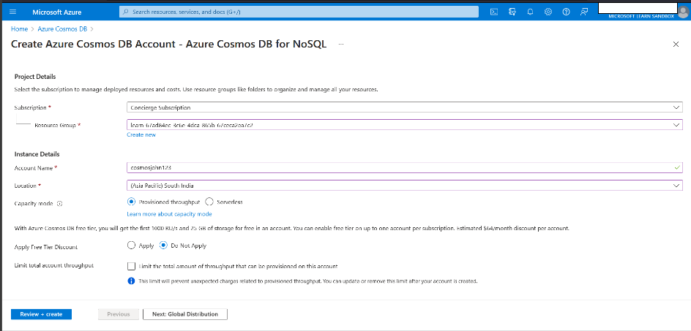
Task: Enable the limit total account throughput checkbox
Action: (x=131, y=266)
